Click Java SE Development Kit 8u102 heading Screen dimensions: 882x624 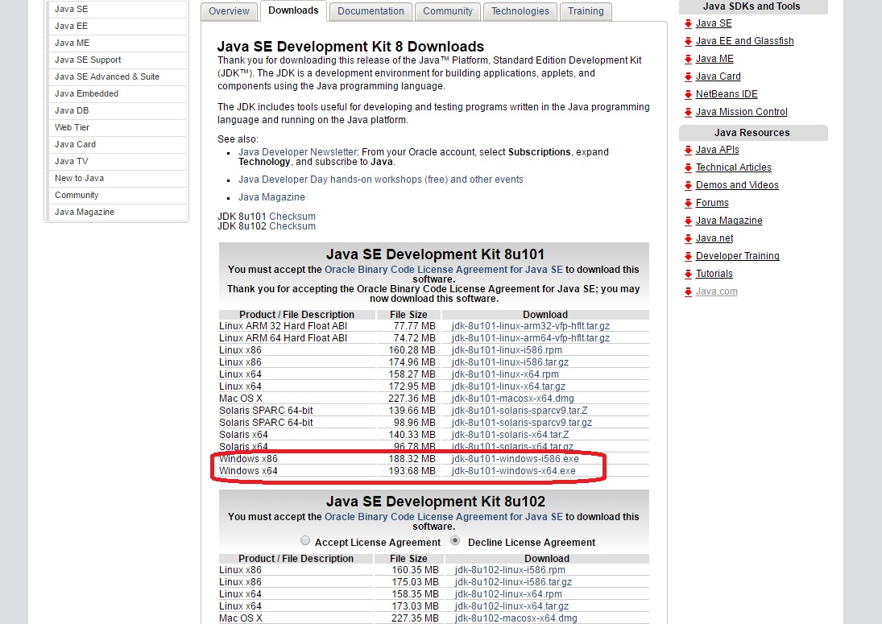(436, 502)
